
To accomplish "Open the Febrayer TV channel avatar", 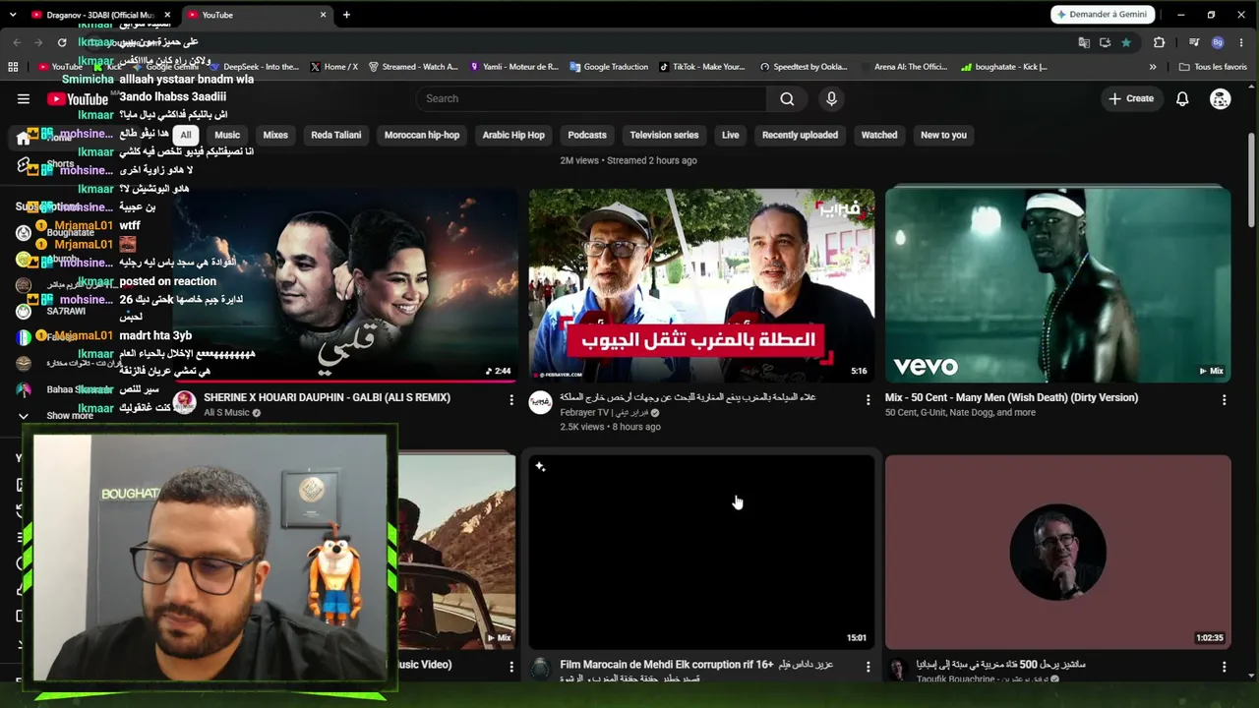I will (541, 402).
